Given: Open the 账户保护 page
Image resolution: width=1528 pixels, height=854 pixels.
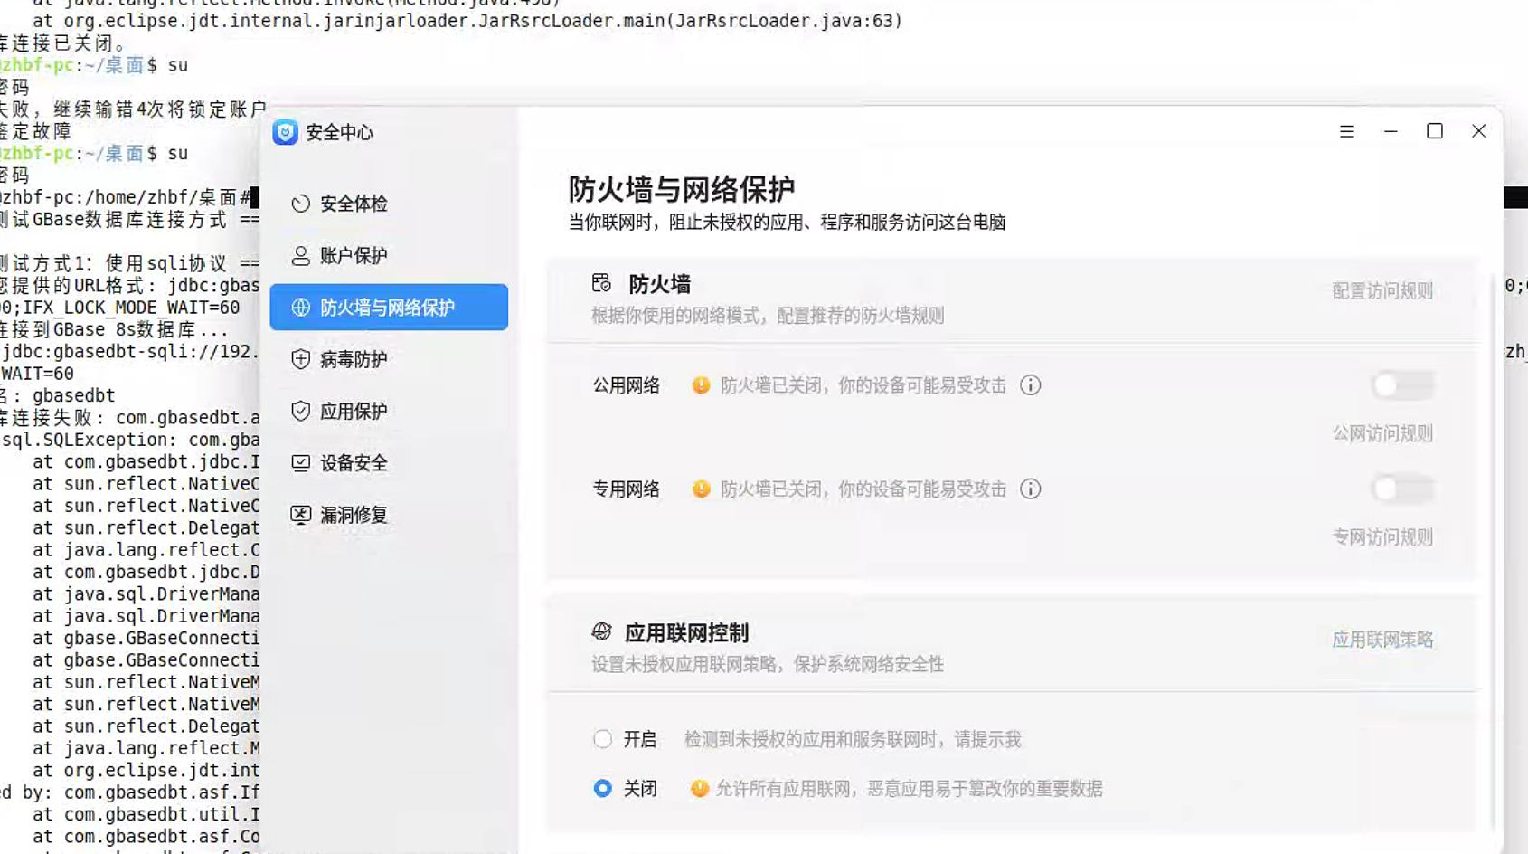Looking at the screenshot, I should [389, 255].
